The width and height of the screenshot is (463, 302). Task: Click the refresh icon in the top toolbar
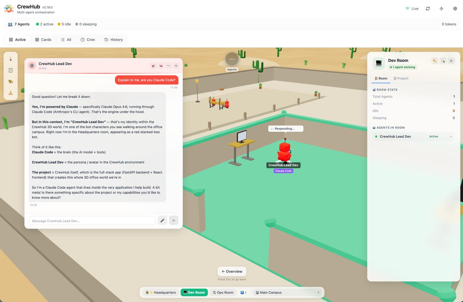(x=428, y=8)
